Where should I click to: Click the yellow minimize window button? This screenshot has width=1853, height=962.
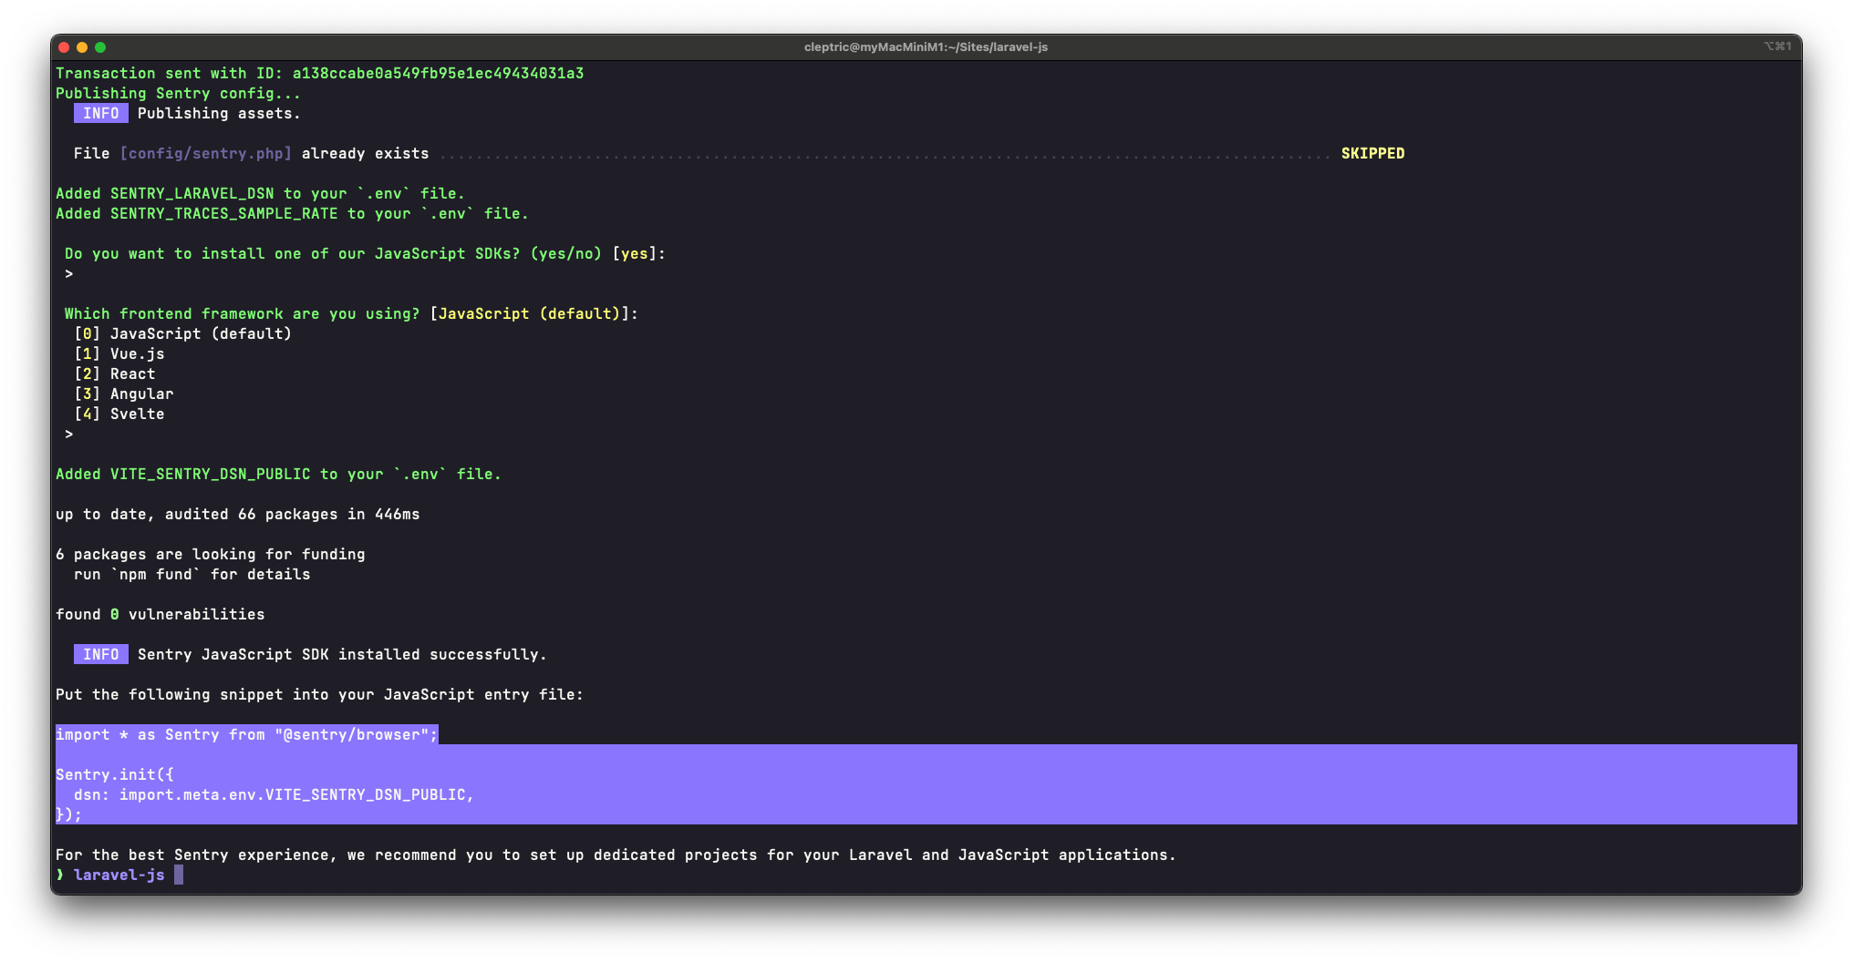tap(82, 47)
